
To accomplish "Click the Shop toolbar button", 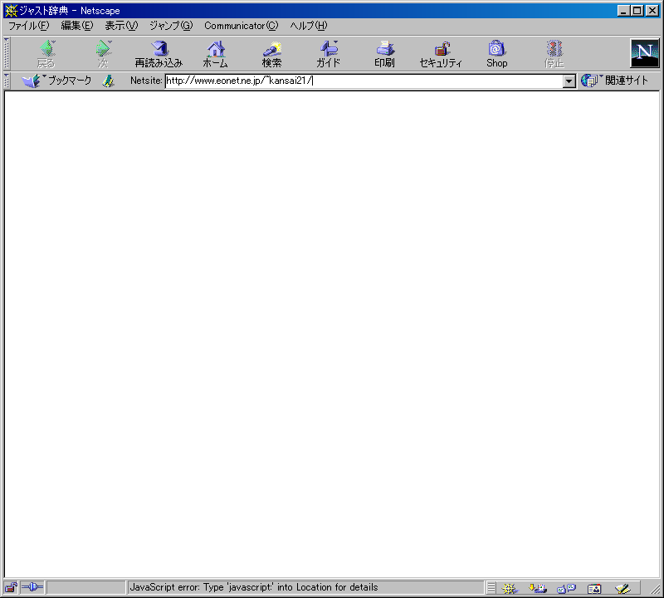I will tap(496, 54).
